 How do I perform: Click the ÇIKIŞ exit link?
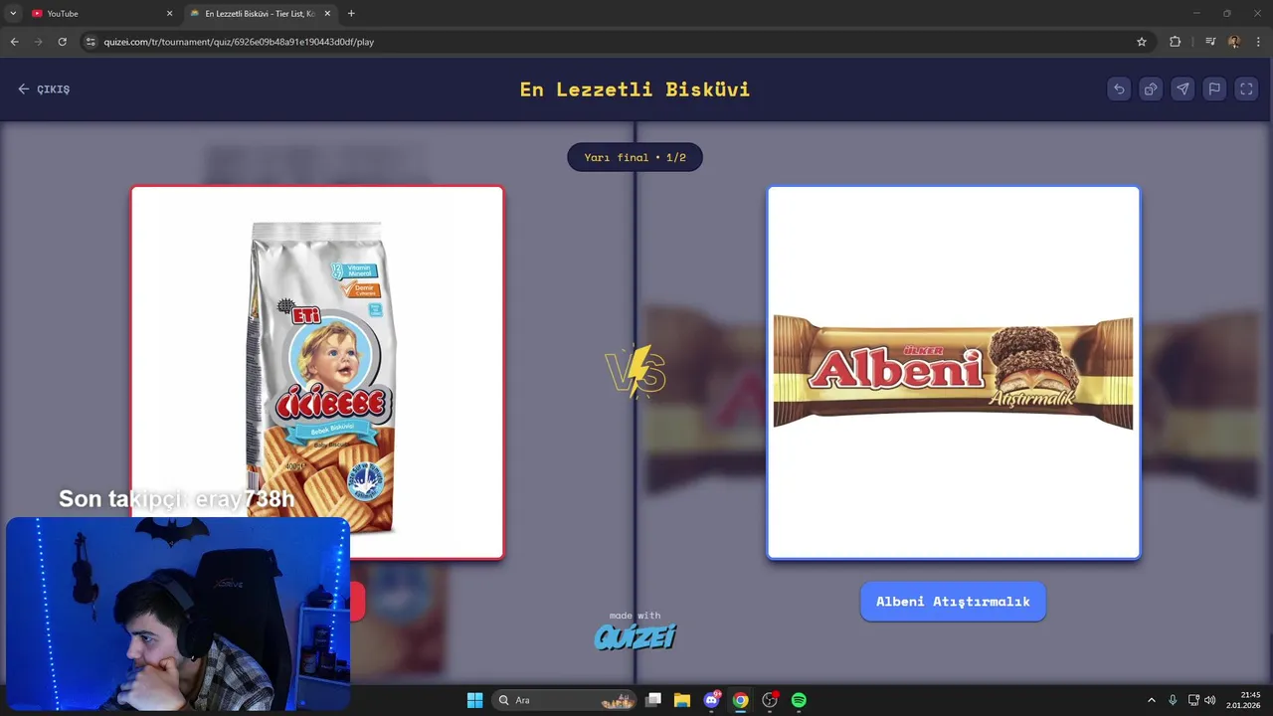[x=44, y=89]
